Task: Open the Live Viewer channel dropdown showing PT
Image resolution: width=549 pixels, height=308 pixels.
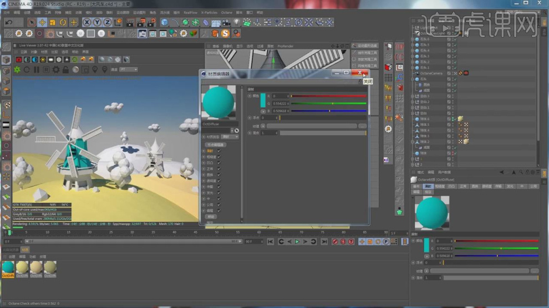Action: click(128, 70)
